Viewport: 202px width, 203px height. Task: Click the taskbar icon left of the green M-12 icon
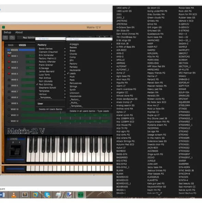click(69, 195)
